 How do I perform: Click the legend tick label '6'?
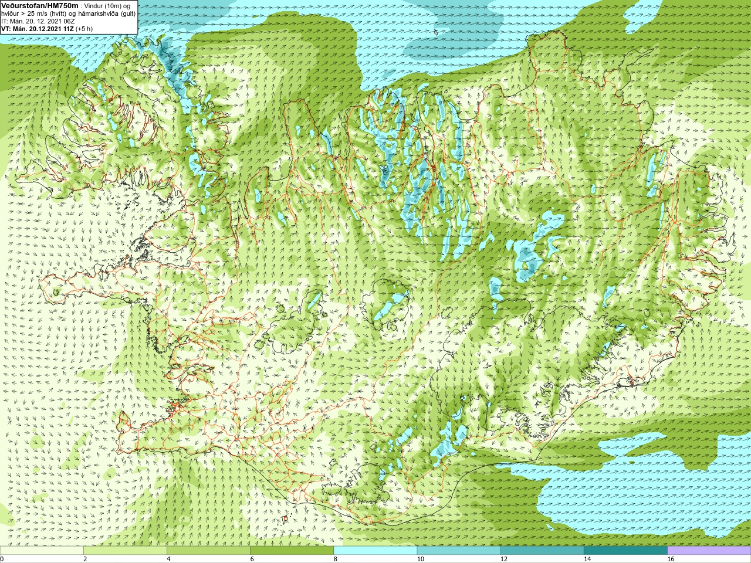pos(252,559)
